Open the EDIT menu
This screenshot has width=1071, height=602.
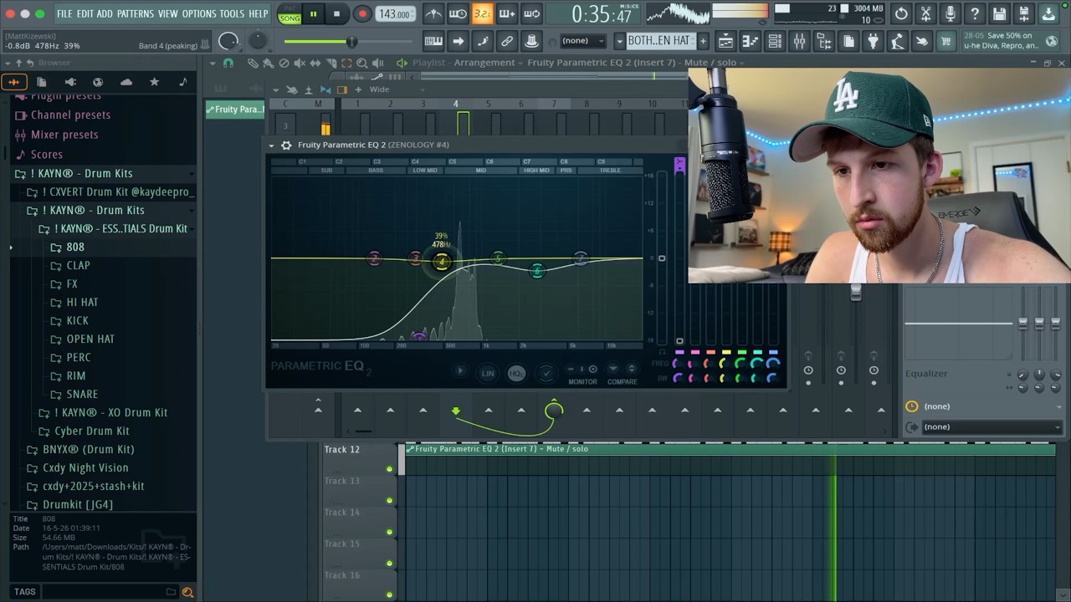(x=85, y=14)
